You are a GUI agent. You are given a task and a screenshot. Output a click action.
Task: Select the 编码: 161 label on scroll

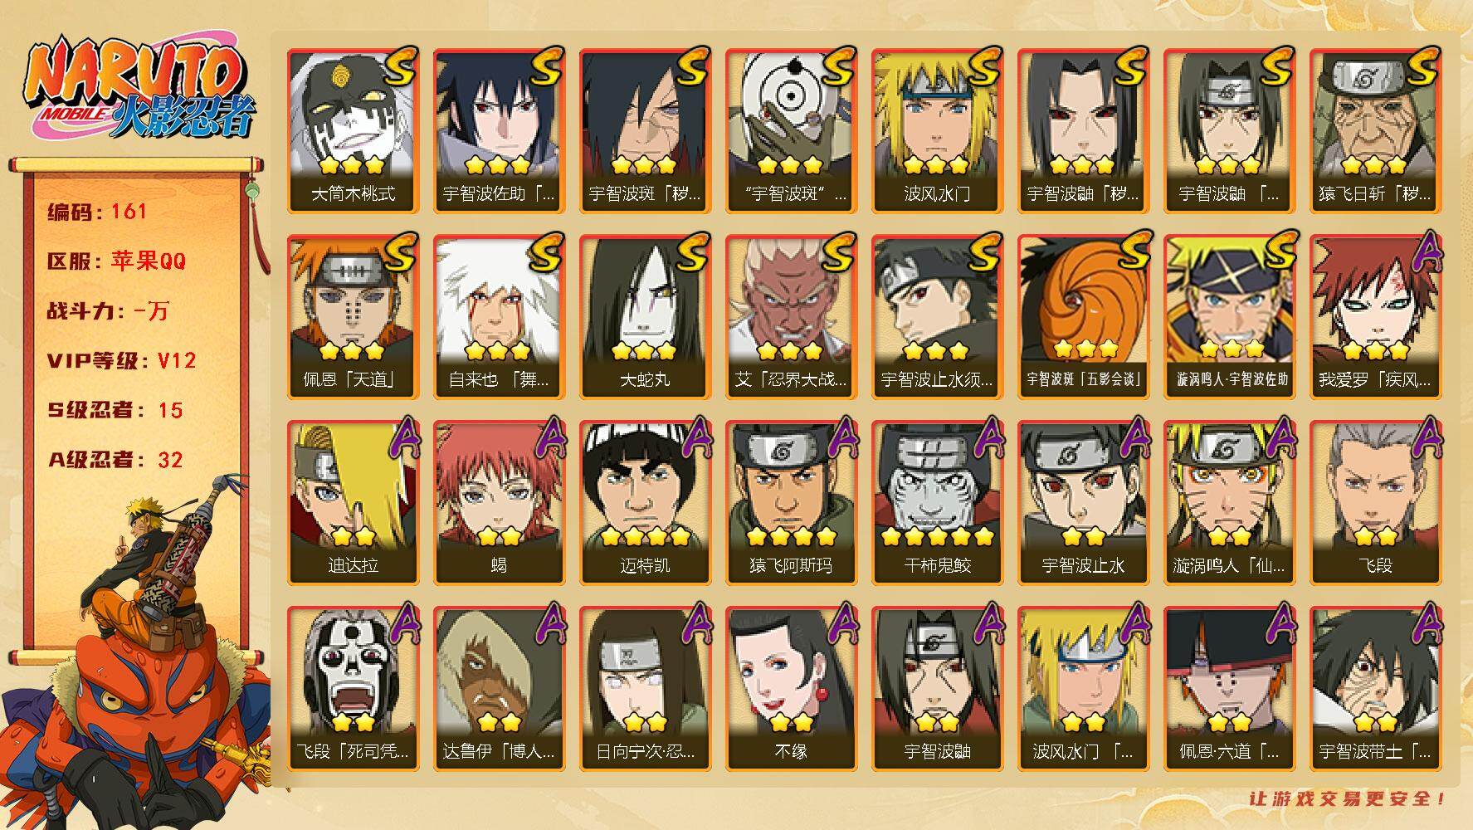click(x=97, y=212)
